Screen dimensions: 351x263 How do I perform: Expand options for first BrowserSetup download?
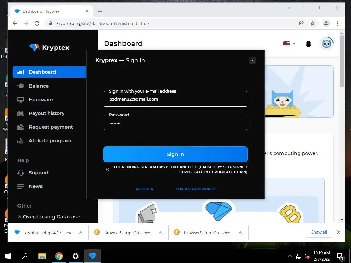pyautogui.click(x=160, y=233)
